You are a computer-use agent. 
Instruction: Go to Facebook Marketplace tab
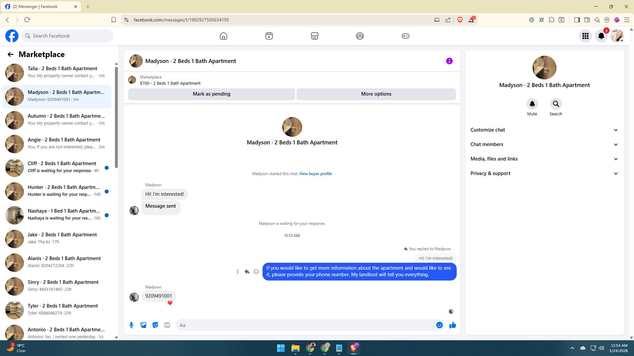pos(314,36)
